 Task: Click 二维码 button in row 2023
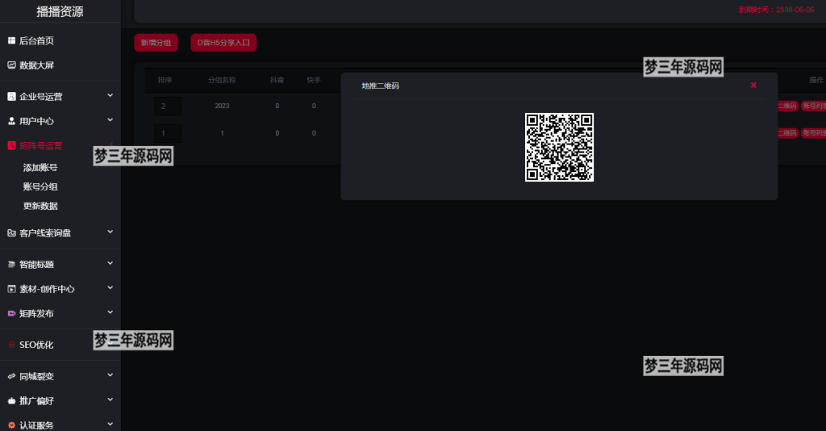(x=787, y=106)
